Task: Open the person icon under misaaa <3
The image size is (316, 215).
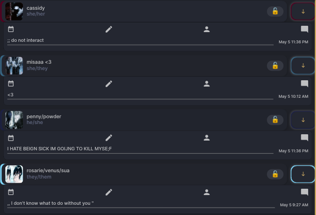Action: pos(206,84)
